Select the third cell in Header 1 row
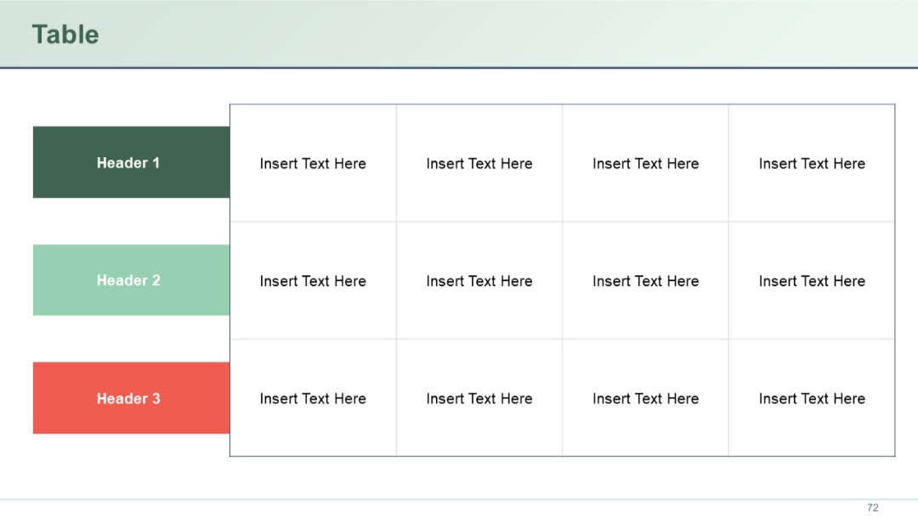 click(645, 163)
